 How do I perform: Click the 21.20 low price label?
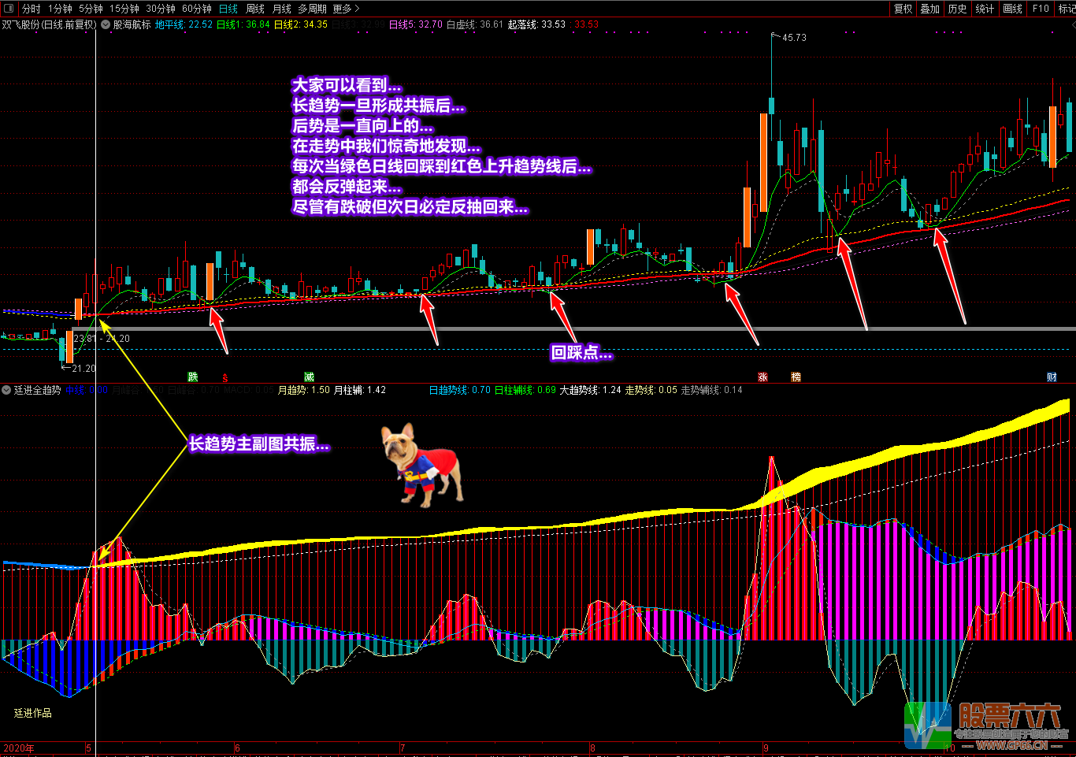pyautogui.click(x=83, y=368)
